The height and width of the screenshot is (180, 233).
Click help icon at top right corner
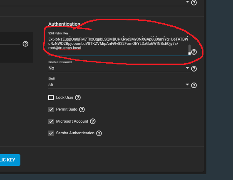(x=194, y=2)
